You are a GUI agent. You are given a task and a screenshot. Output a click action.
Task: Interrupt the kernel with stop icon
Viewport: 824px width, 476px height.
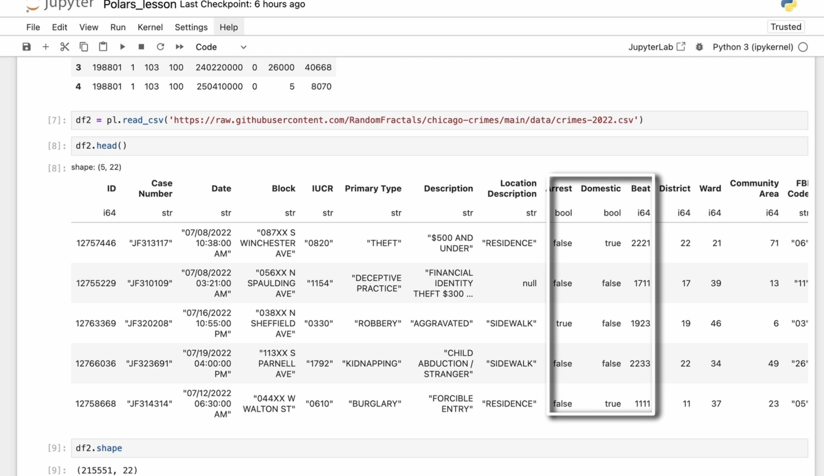(x=141, y=47)
